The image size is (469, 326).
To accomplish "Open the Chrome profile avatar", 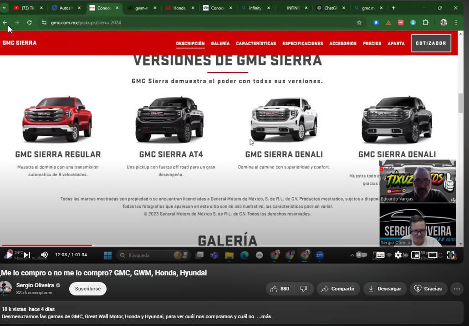I will (x=444, y=22).
